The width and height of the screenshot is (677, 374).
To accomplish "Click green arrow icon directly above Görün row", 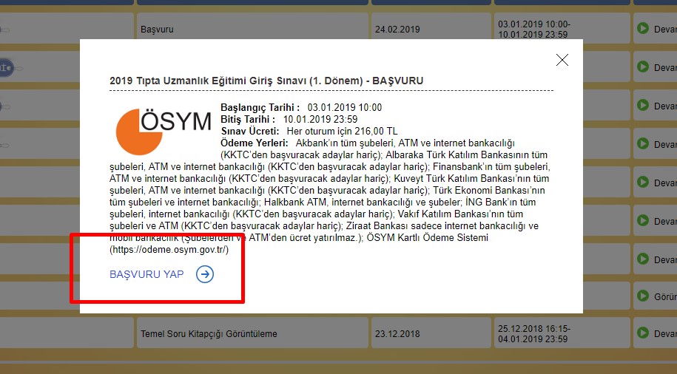I will pos(641,259).
